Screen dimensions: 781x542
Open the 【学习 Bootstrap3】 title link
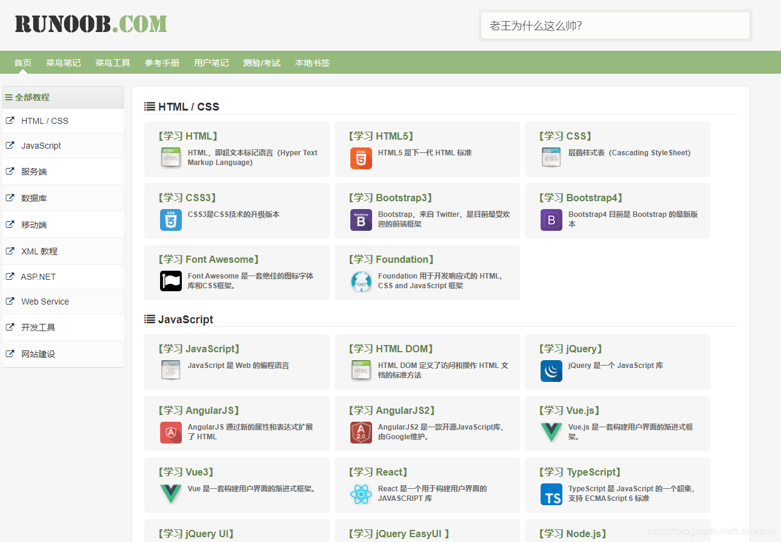(391, 198)
